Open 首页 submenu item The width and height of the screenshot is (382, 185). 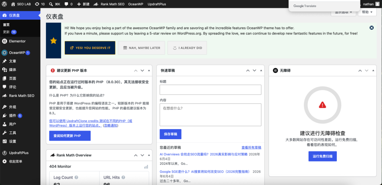coord(6,25)
